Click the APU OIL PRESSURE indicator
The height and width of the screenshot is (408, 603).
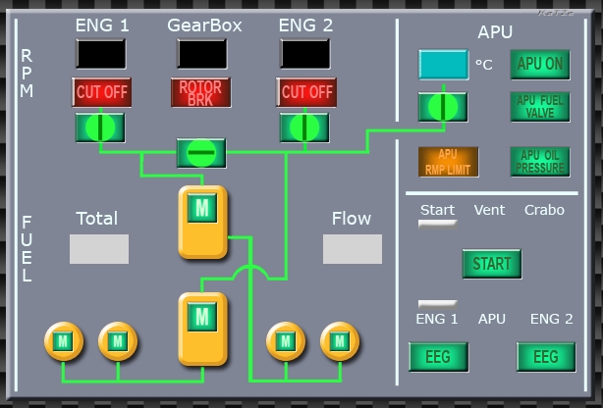click(539, 162)
